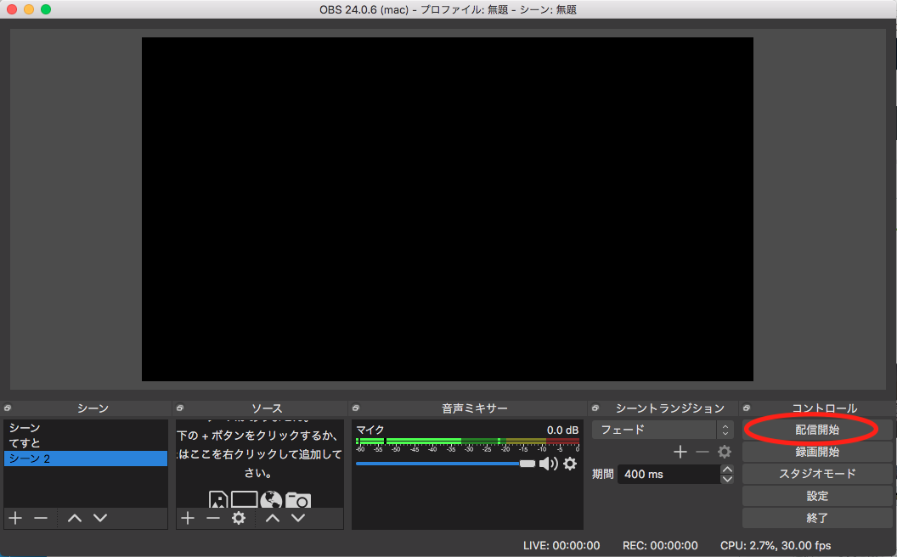Open source properties via the gear icon
This screenshot has width=897, height=557.
click(x=239, y=518)
